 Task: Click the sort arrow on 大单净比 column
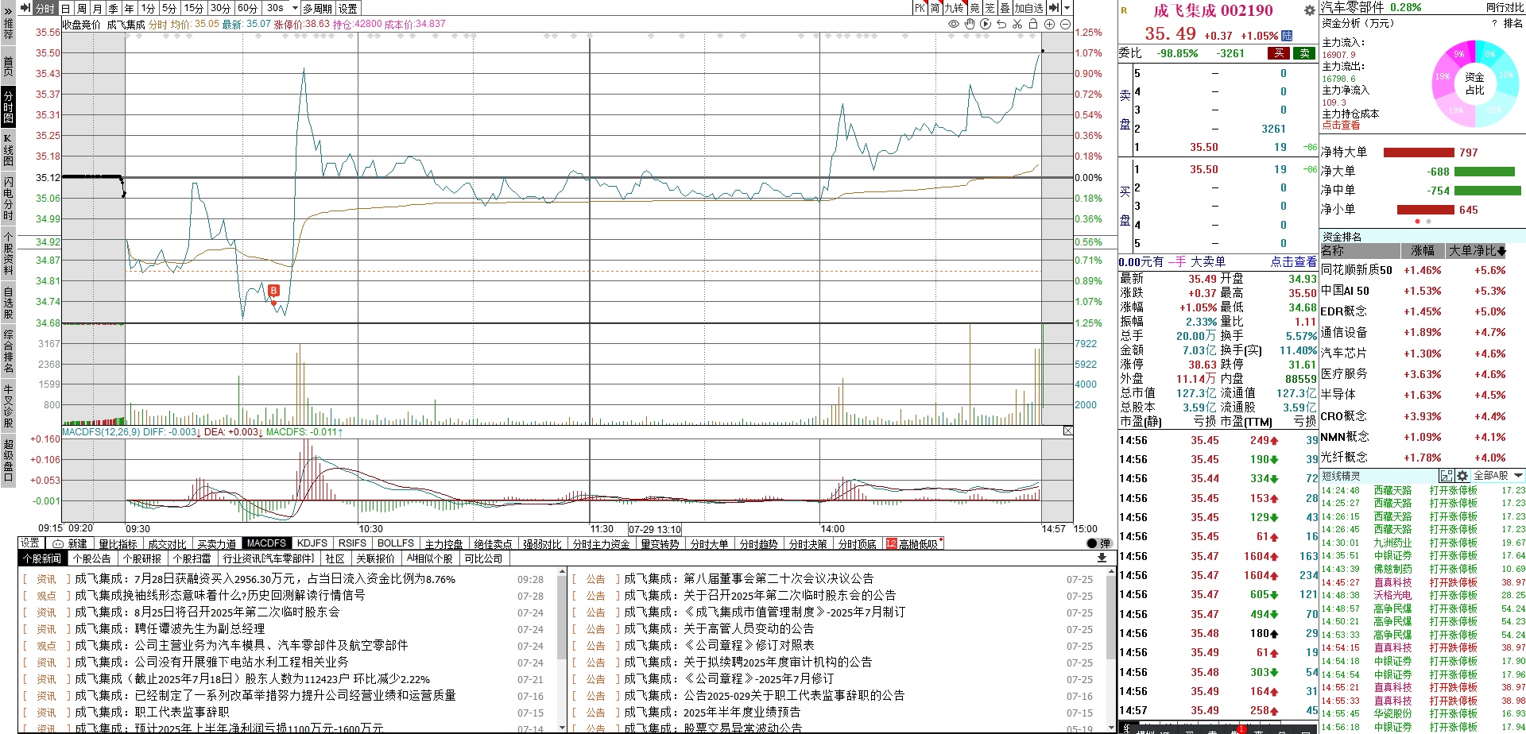[1501, 251]
